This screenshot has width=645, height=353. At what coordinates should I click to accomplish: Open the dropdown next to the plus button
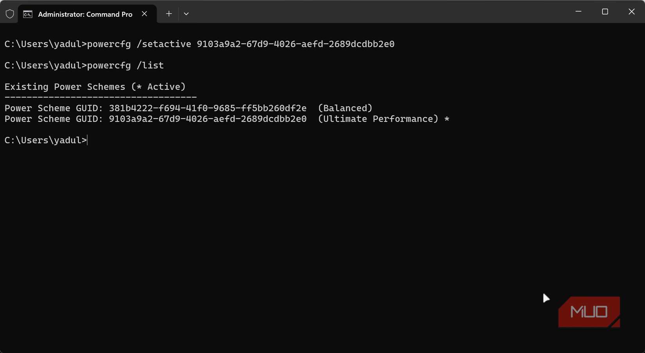tap(186, 13)
